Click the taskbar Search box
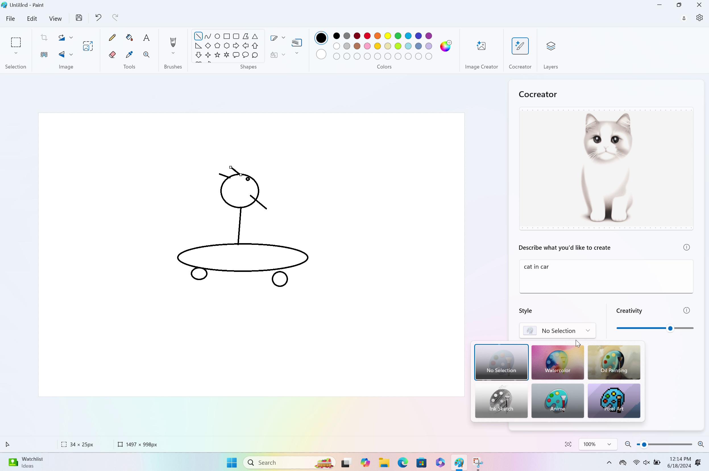 click(x=289, y=462)
